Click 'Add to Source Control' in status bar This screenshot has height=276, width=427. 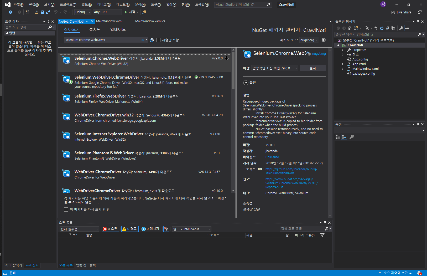click(x=395, y=273)
